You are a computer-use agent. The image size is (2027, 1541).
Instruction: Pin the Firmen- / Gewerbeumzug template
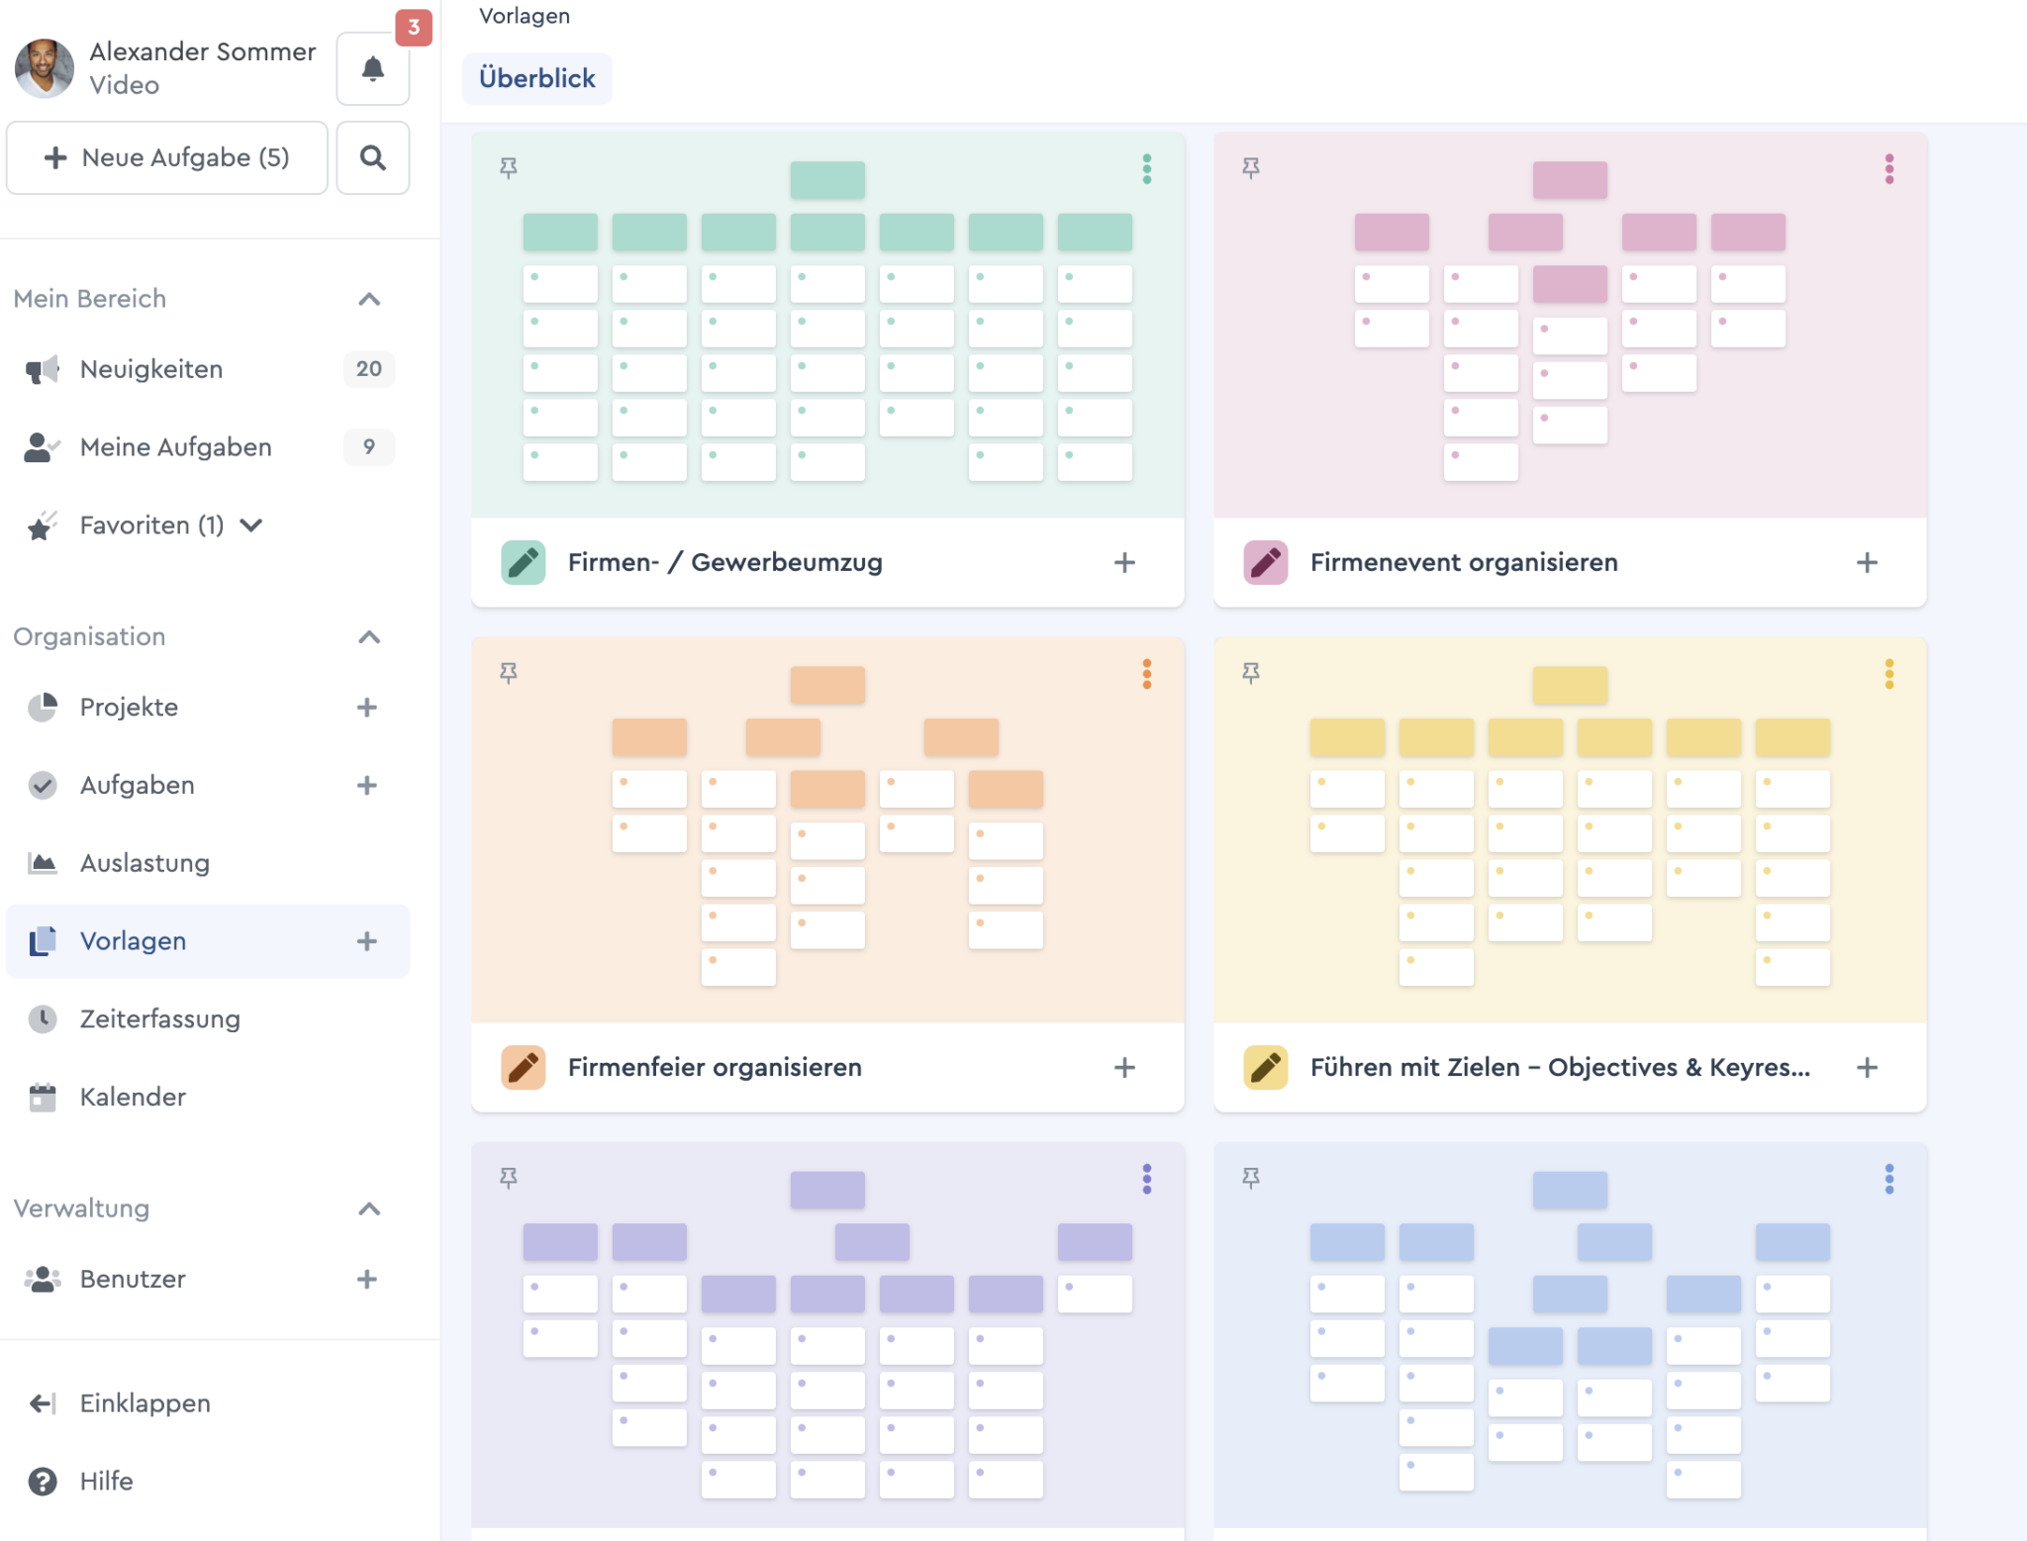point(509,168)
